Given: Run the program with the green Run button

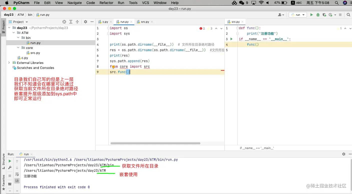Looking at the screenshot, I should point(311,15).
